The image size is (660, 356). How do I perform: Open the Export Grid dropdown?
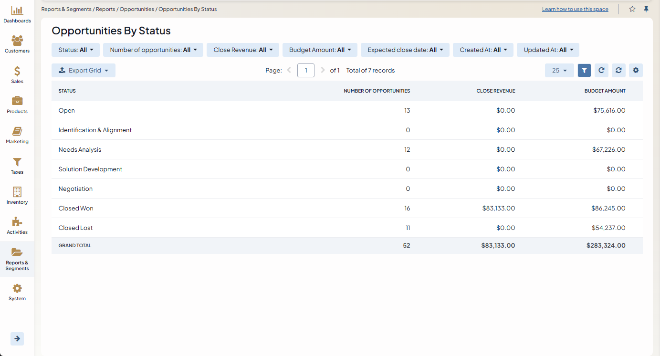pos(84,71)
